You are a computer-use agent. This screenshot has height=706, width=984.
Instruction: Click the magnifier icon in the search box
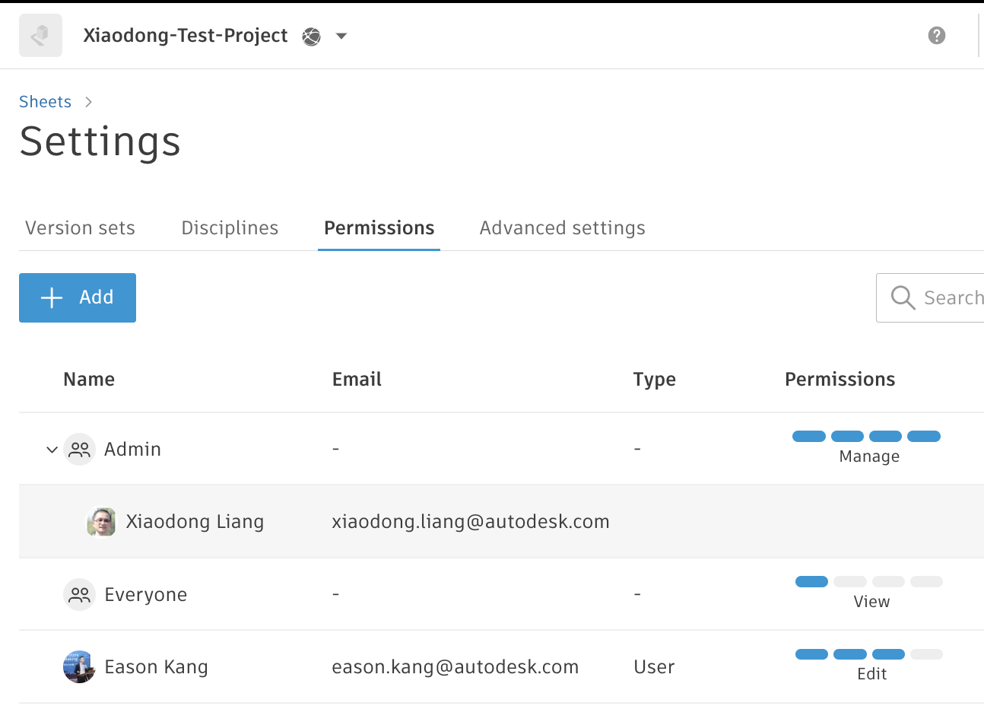[x=903, y=297]
